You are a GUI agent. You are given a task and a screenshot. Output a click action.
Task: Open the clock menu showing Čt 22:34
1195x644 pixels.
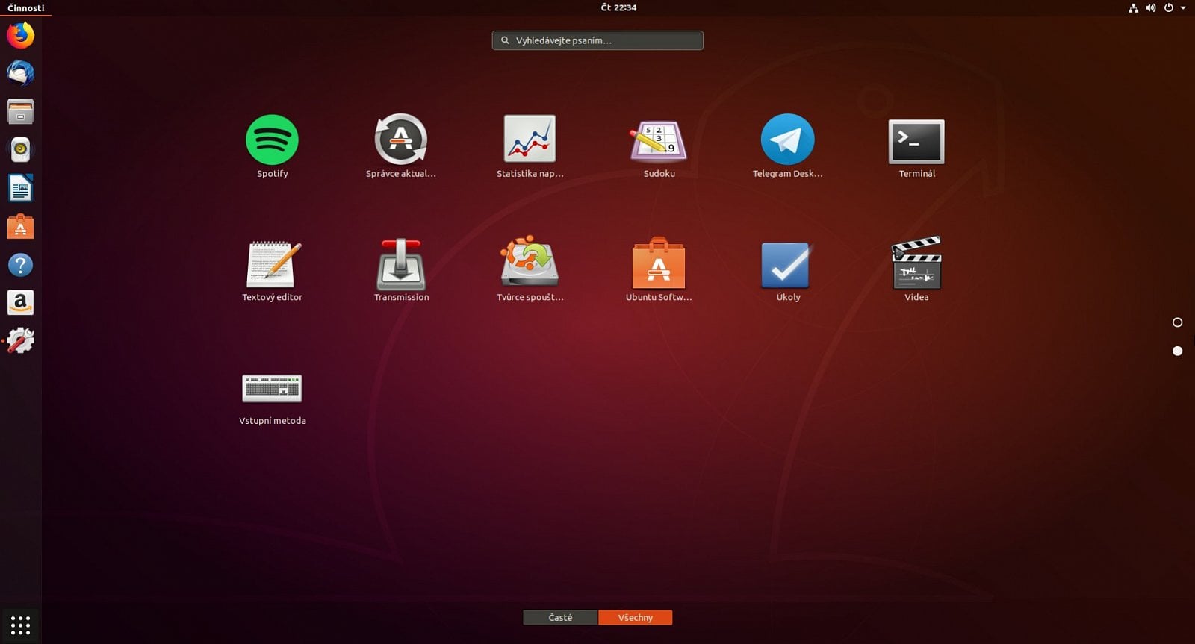click(x=618, y=7)
